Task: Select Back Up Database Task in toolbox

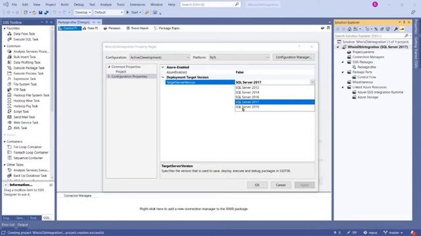Action: (x=30, y=176)
